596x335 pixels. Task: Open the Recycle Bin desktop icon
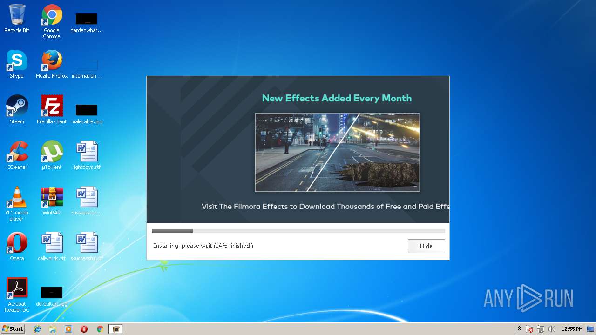(17, 19)
